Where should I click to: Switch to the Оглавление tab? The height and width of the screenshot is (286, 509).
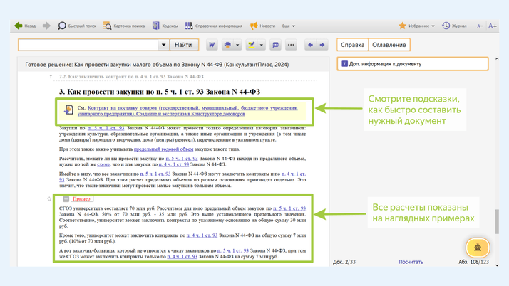pos(389,45)
